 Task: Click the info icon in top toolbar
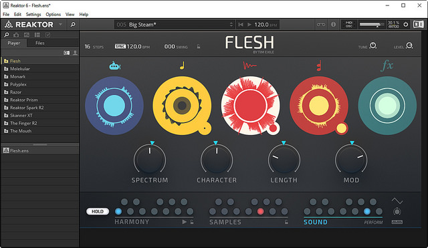tap(333, 25)
